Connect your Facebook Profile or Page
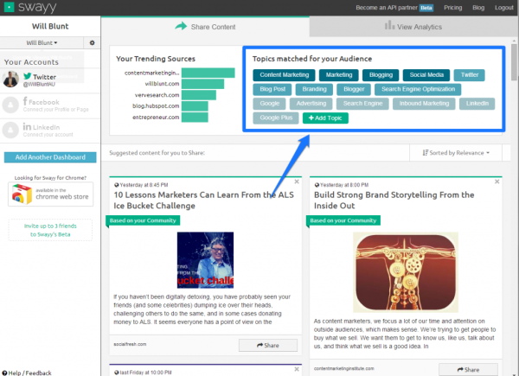The width and height of the screenshot is (519, 376). (55, 110)
